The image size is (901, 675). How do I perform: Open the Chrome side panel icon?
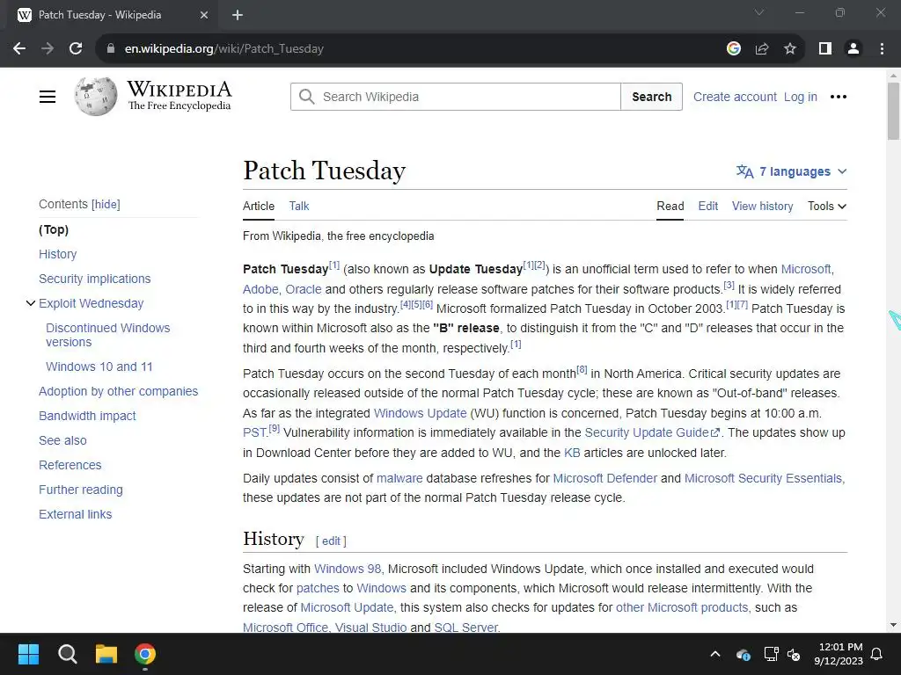click(825, 49)
